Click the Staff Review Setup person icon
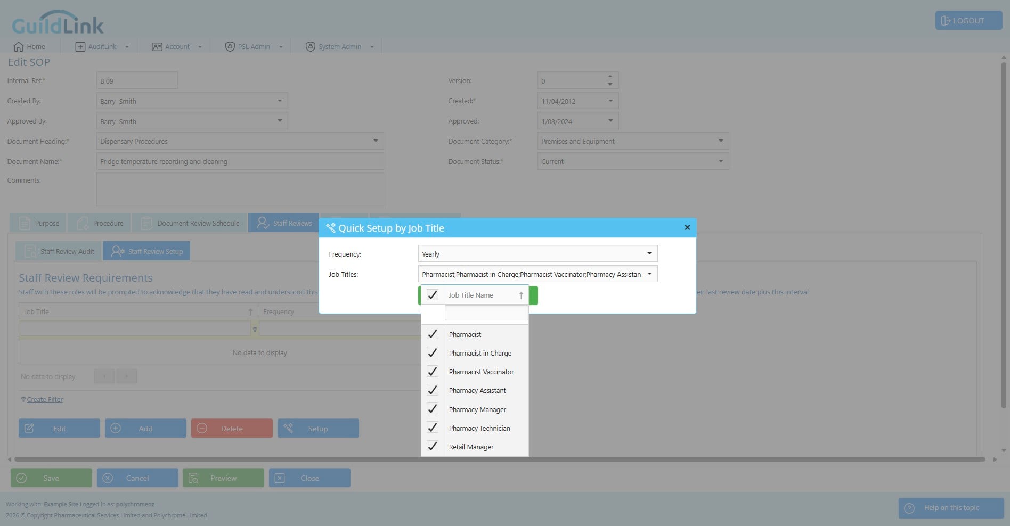Viewport: 1010px width, 526px height. pyautogui.click(x=117, y=251)
